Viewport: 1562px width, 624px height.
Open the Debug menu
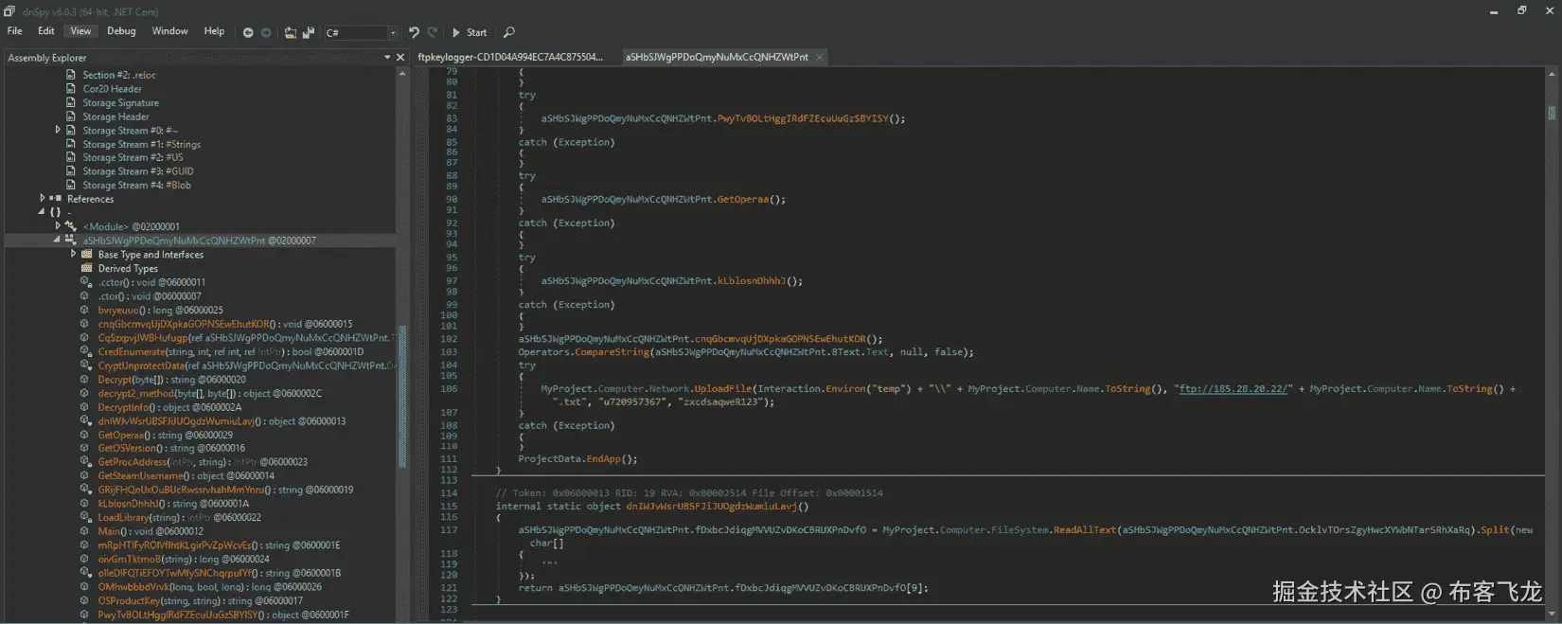coord(121,31)
